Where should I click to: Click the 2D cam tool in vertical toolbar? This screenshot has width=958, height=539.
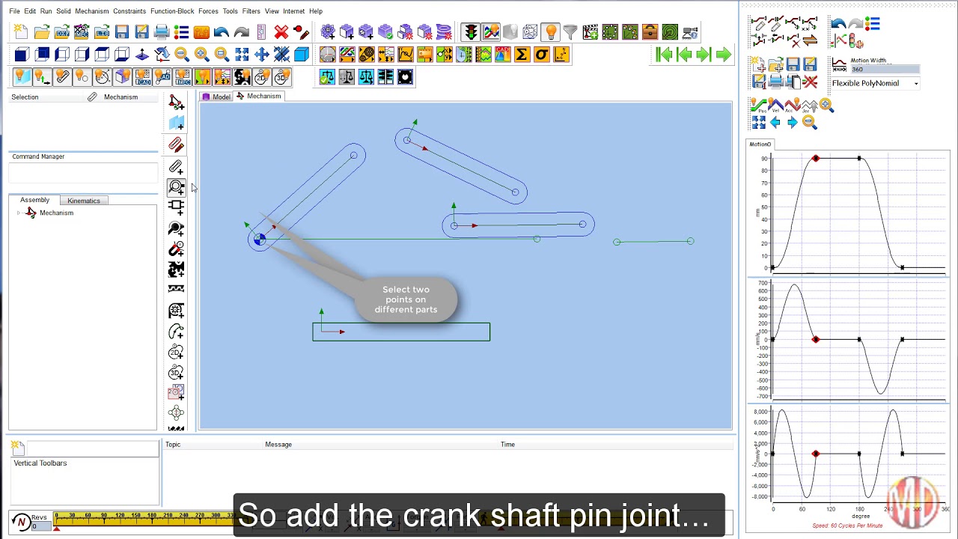(x=177, y=352)
